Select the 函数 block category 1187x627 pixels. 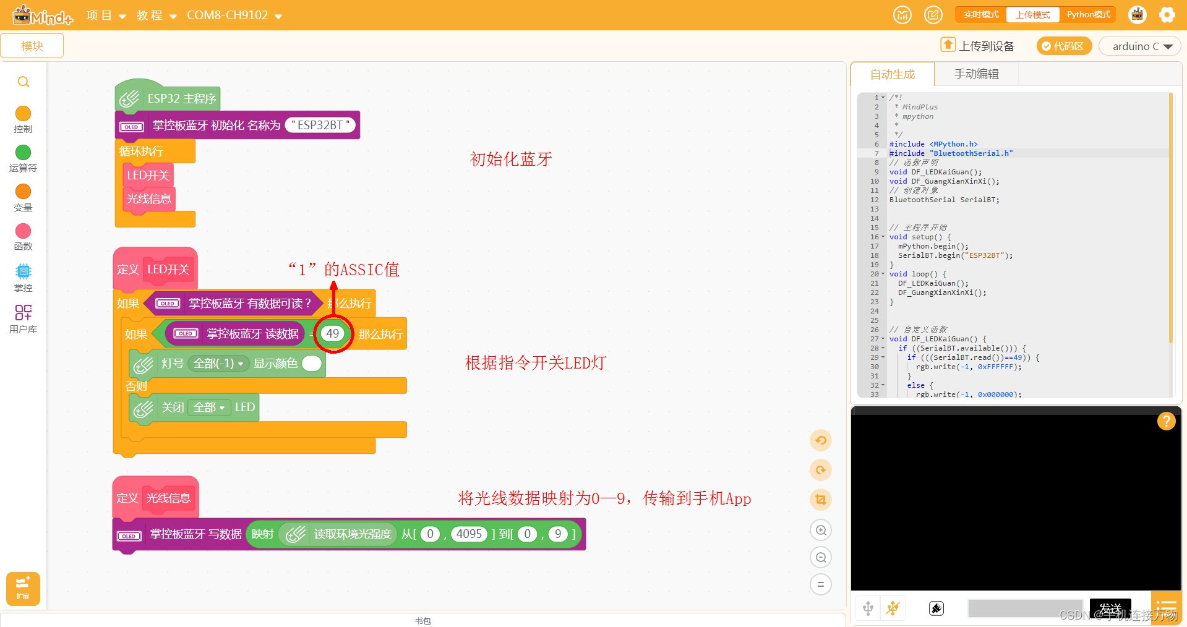click(x=23, y=236)
